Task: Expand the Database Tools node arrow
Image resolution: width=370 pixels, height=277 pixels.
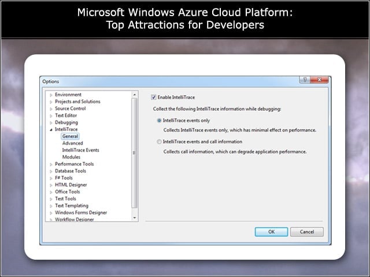Action: 51,171
